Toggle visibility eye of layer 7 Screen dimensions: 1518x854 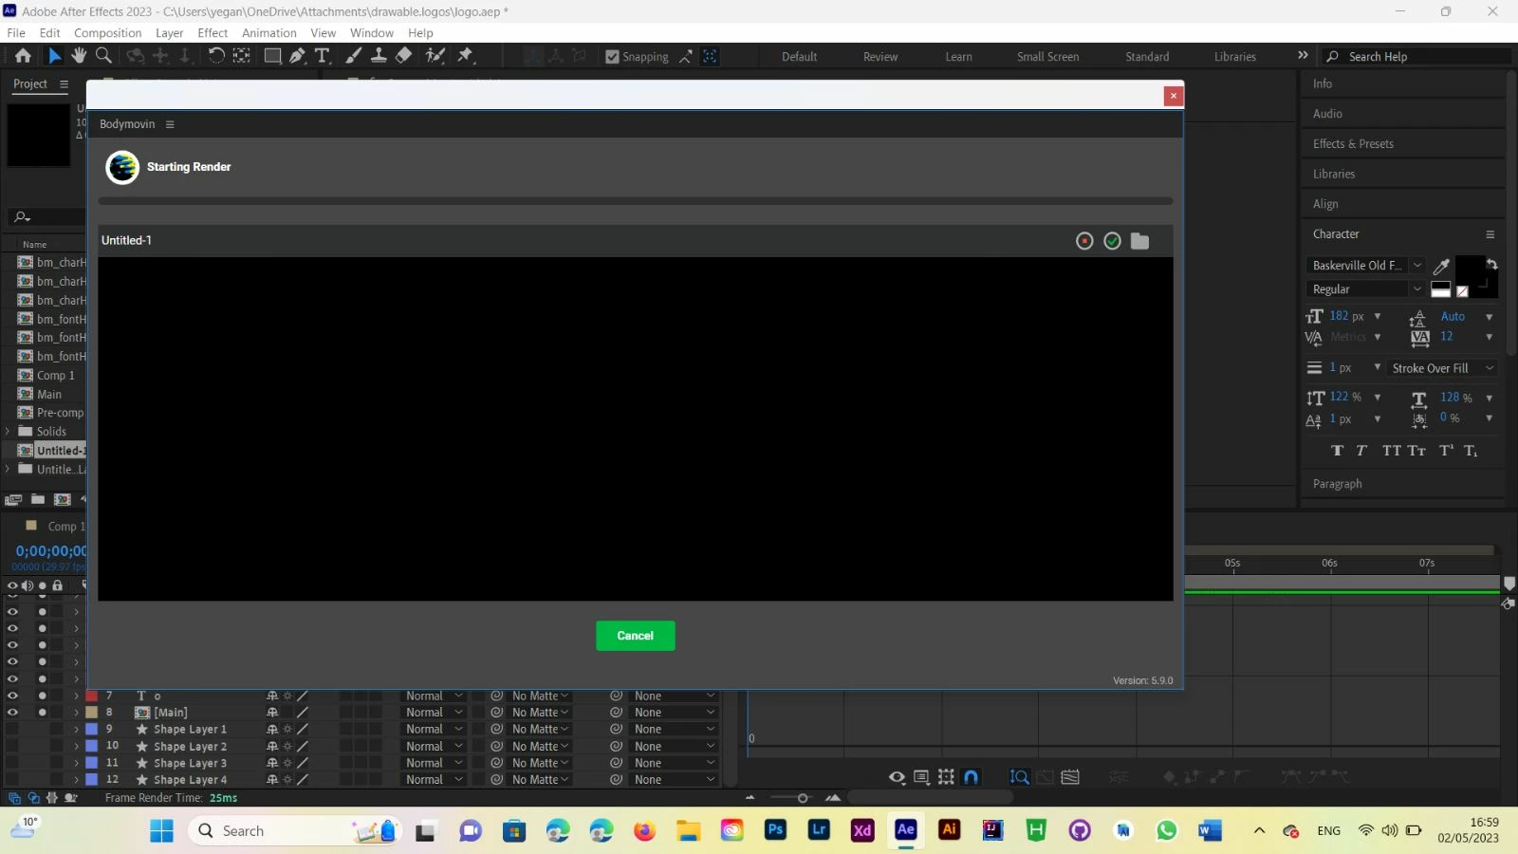pyautogui.click(x=12, y=696)
